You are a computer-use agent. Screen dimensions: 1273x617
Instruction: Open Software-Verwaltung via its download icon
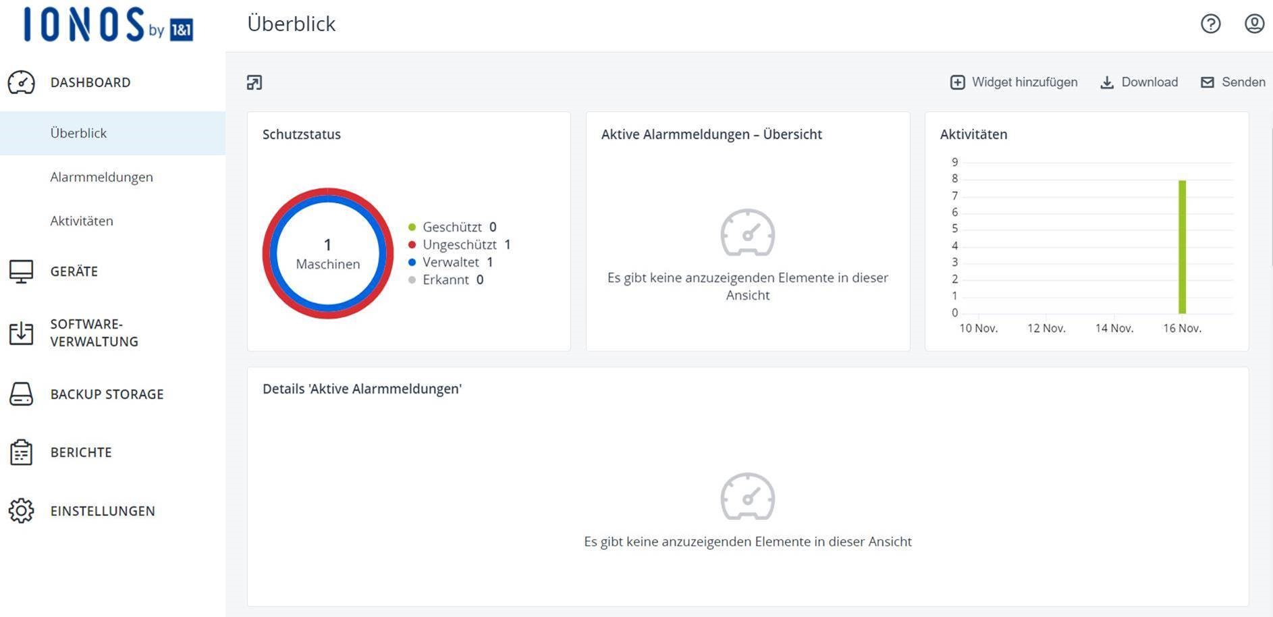pos(21,333)
